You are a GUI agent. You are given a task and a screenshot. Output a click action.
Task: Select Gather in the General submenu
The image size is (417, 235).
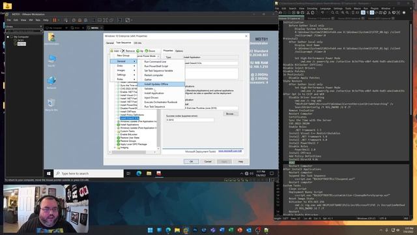pyautogui.click(x=161, y=80)
